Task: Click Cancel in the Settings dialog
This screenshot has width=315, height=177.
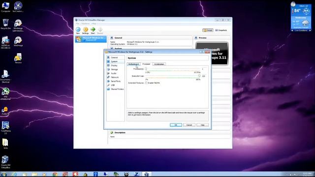Action: pos(189,125)
